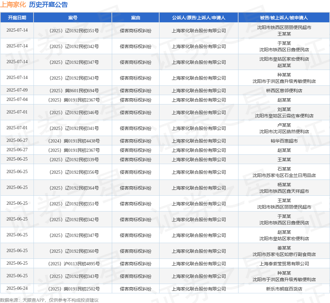This screenshot has height=303, width=330.
Task: Click 辽0192民初351号 in the 2025-06-25 row
Action: tap(74, 204)
